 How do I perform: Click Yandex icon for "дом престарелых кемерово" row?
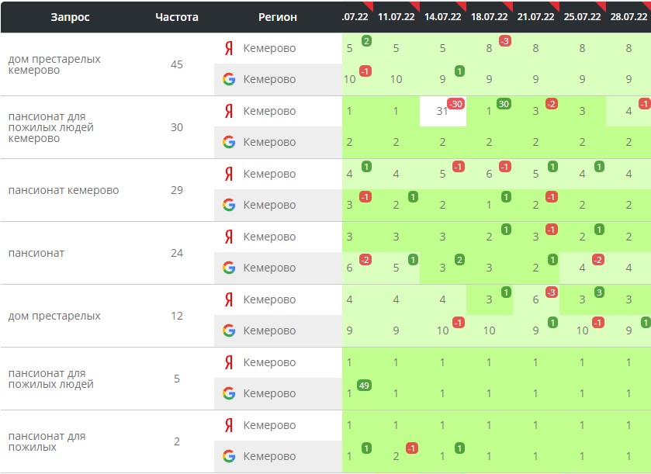click(x=229, y=48)
